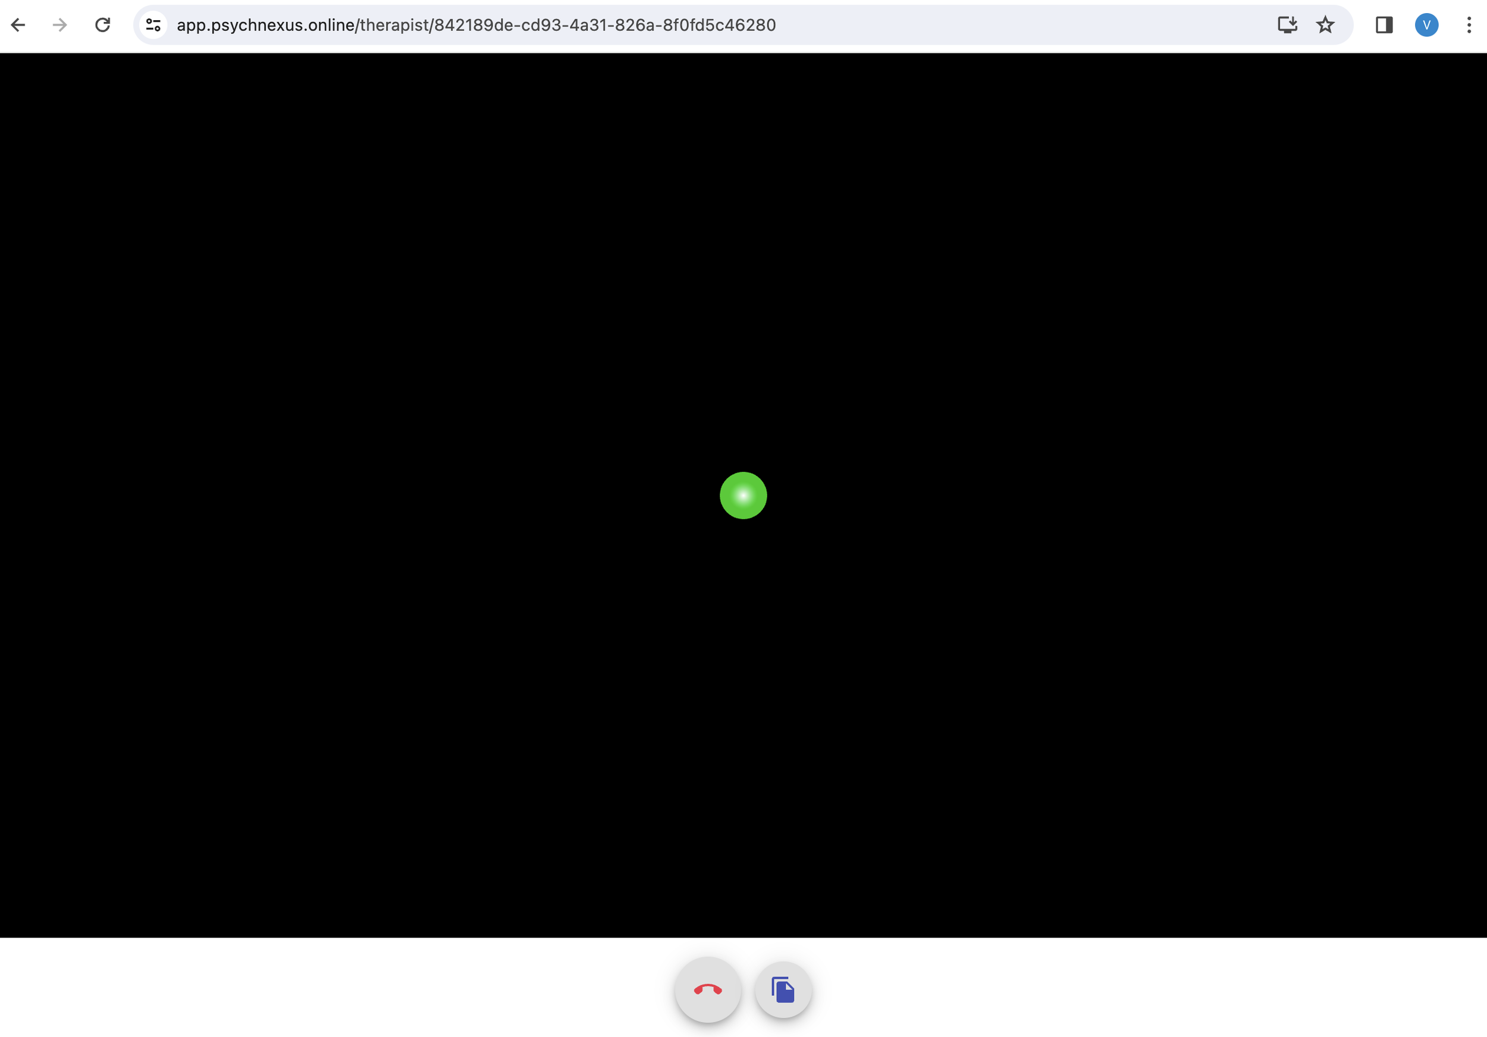Expand Chrome's three-dot menu

coord(1468,24)
